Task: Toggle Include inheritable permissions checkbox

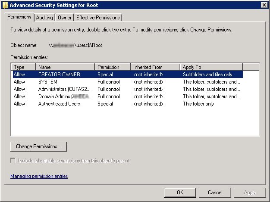Action: (x=13, y=161)
